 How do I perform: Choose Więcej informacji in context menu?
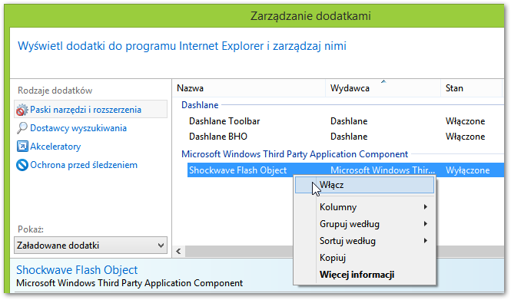click(x=364, y=275)
